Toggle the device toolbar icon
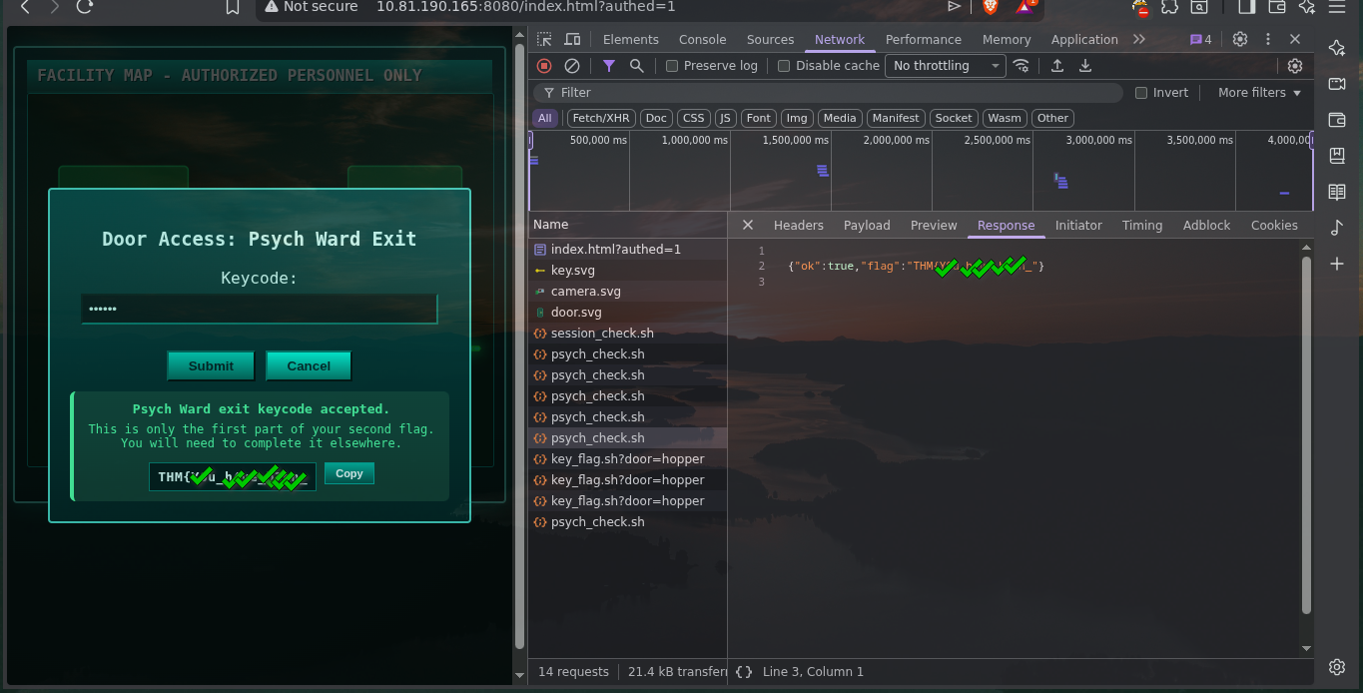 tap(572, 40)
